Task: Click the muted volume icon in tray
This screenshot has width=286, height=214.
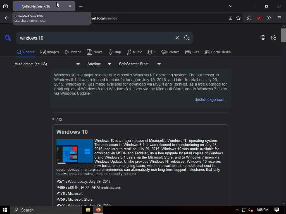Action: tap(251, 210)
